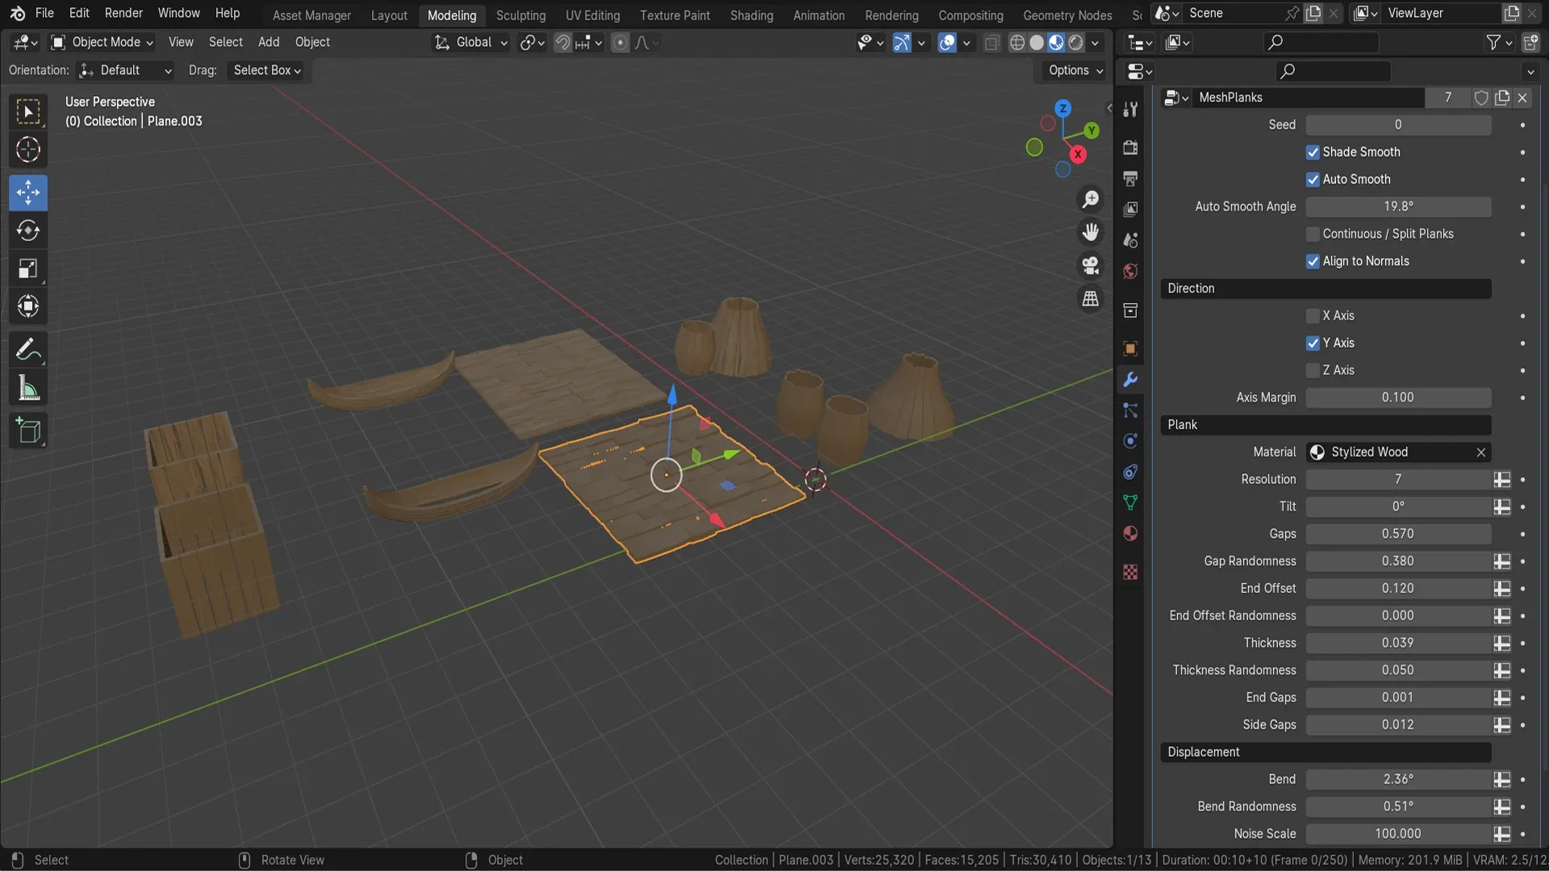The image size is (1549, 871).
Task: Click the Sculpting workspace tab
Action: pos(520,15)
